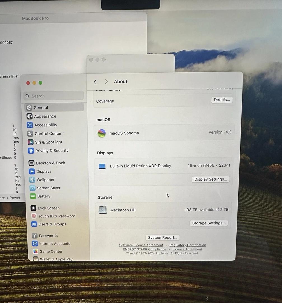This screenshot has height=303, width=282.
Task: Open the Battery icon in sidebar
Action: tap(33, 196)
